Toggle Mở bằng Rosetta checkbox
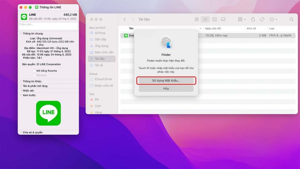This screenshot has height=169, width=300. pyautogui.click(x=34, y=71)
